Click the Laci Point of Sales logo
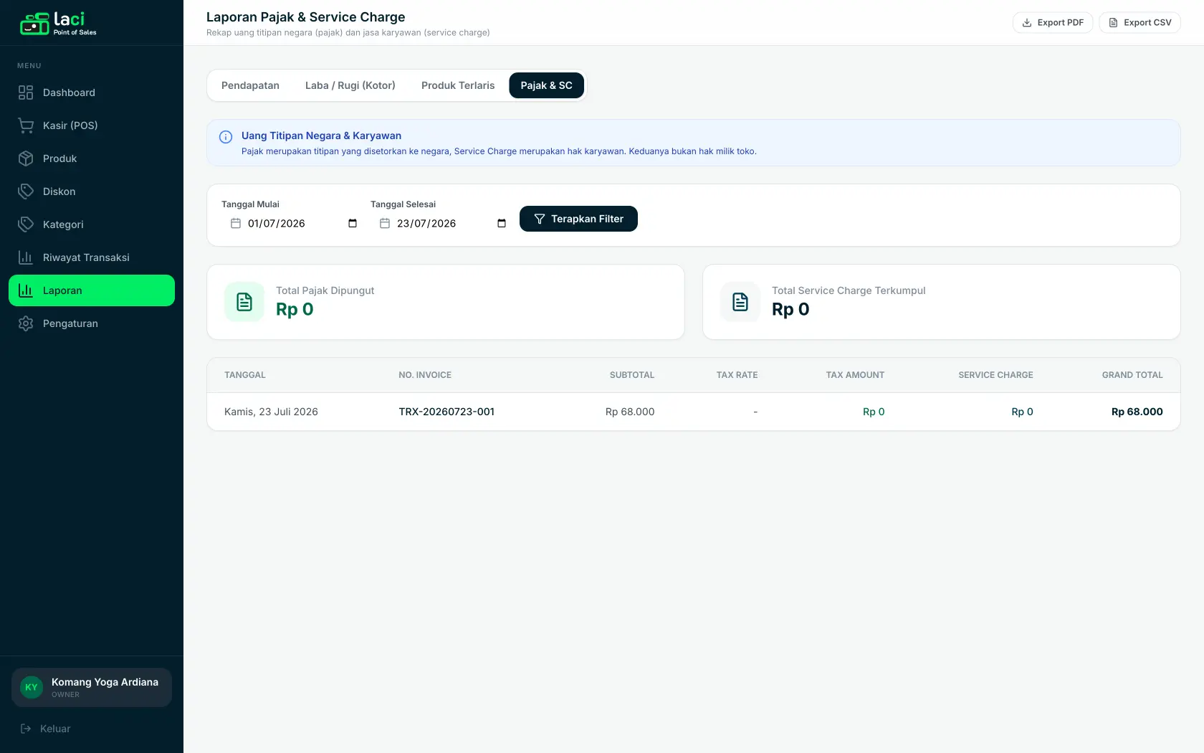This screenshot has height=753, width=1204. (x=58, y=24)
